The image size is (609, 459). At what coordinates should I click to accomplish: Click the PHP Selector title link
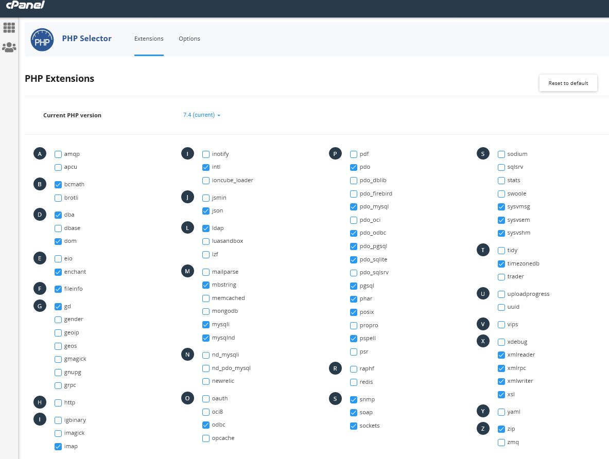coord(86,39)
